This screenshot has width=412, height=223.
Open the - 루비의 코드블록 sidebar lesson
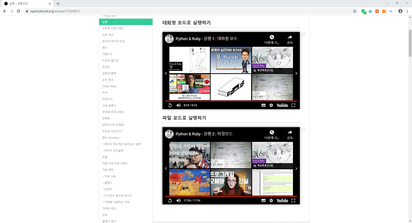pos(113,151)
